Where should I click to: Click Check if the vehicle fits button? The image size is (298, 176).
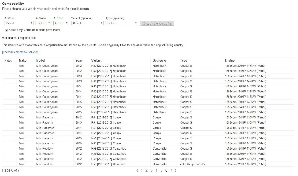pos(157,23)
